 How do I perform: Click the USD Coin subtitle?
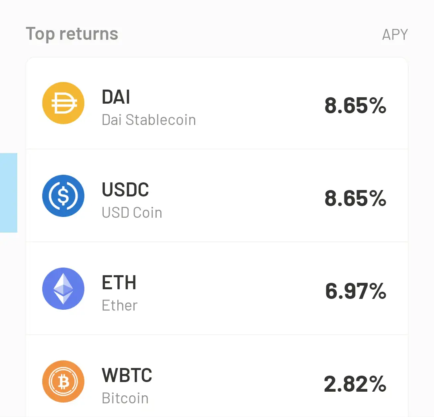click(132, 213)
